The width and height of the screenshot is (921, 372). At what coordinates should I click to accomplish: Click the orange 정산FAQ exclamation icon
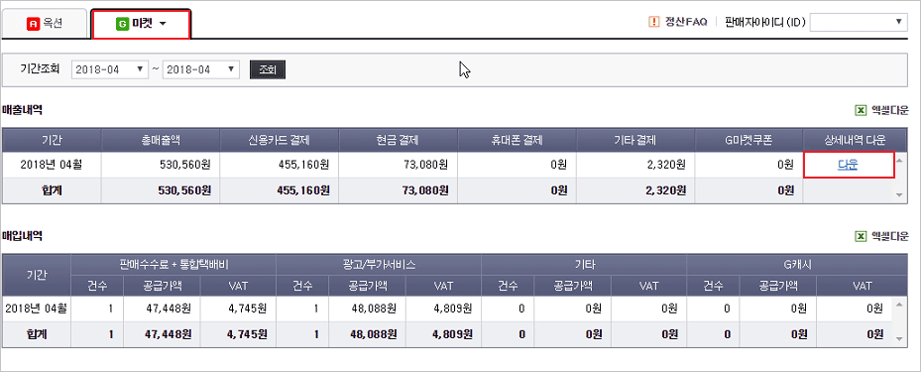(x=653, y=22)
